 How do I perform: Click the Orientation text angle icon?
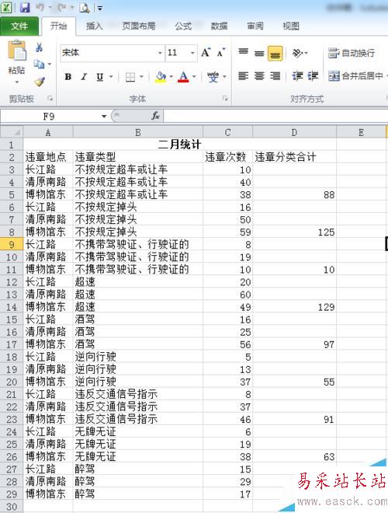297,52
